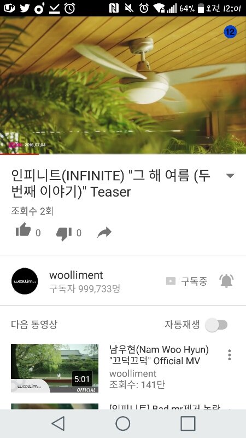Tap the Android back navigation button
The width and height of the screenshot is (246, 438).
point(58,423)
